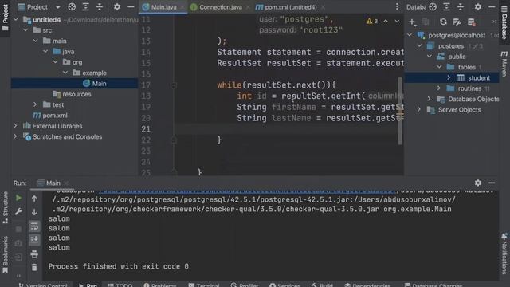Switch to Main.java editor tab
The width and height of the screenshot is (510, 287).
coord(163,7)
